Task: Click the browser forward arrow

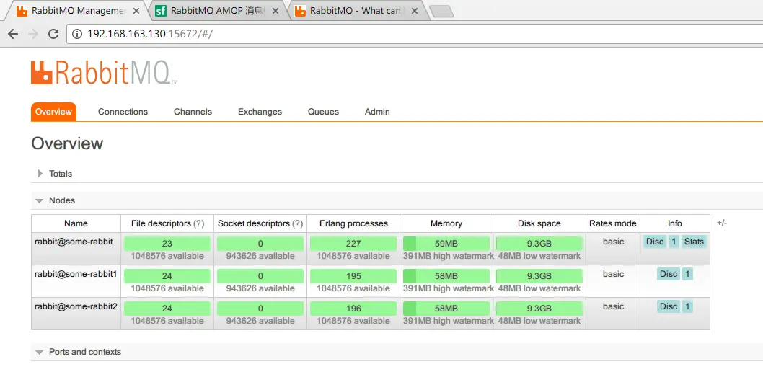Action: 33,34
